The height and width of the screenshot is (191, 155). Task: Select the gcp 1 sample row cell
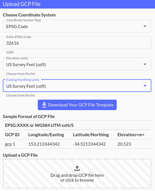pos(10,144)
